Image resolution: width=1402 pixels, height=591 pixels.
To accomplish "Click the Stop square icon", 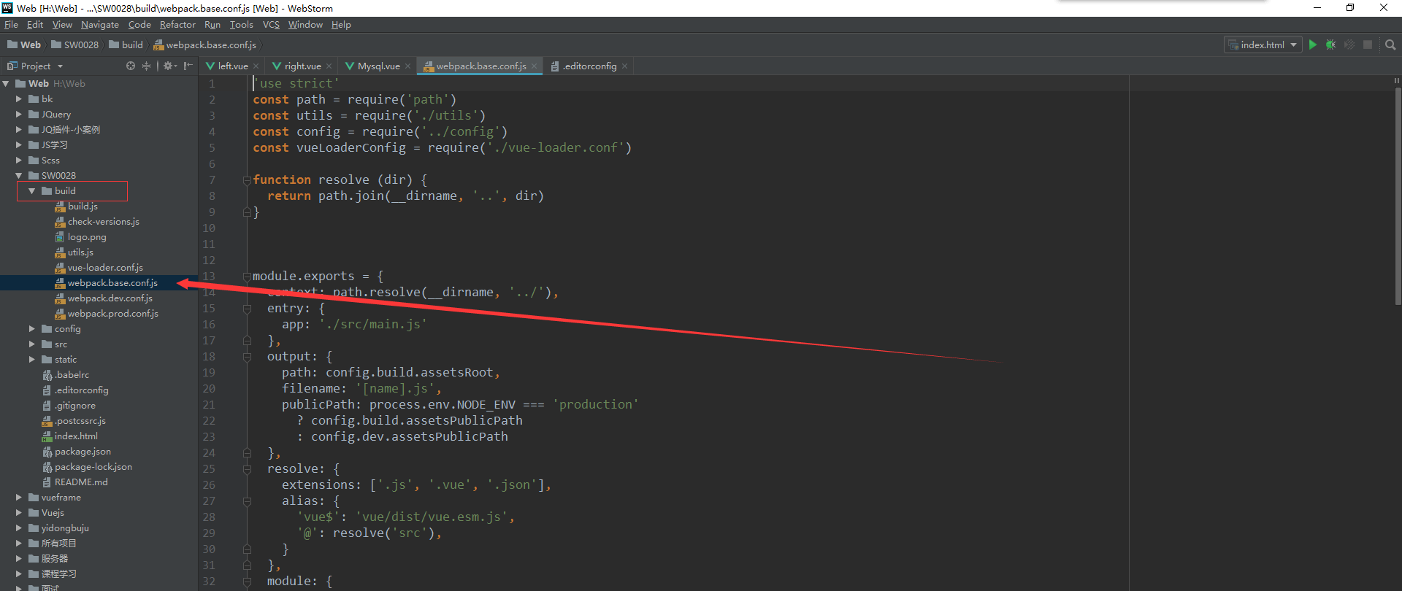I will click(x=1368, y=45).
